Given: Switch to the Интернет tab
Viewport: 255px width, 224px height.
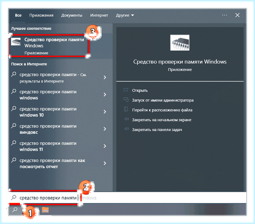Looking at the screenshot, I should [99, 15].
